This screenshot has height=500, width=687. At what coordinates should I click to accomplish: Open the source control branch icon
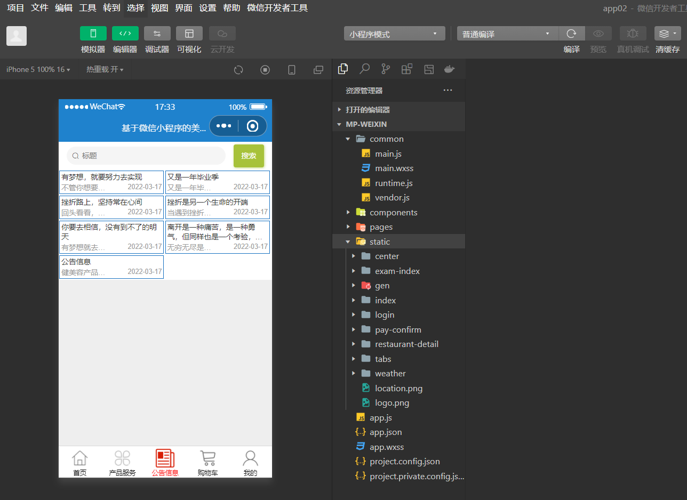pos(386,69)
